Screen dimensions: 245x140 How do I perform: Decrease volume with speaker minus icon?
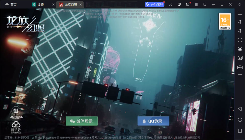(240, 31)
